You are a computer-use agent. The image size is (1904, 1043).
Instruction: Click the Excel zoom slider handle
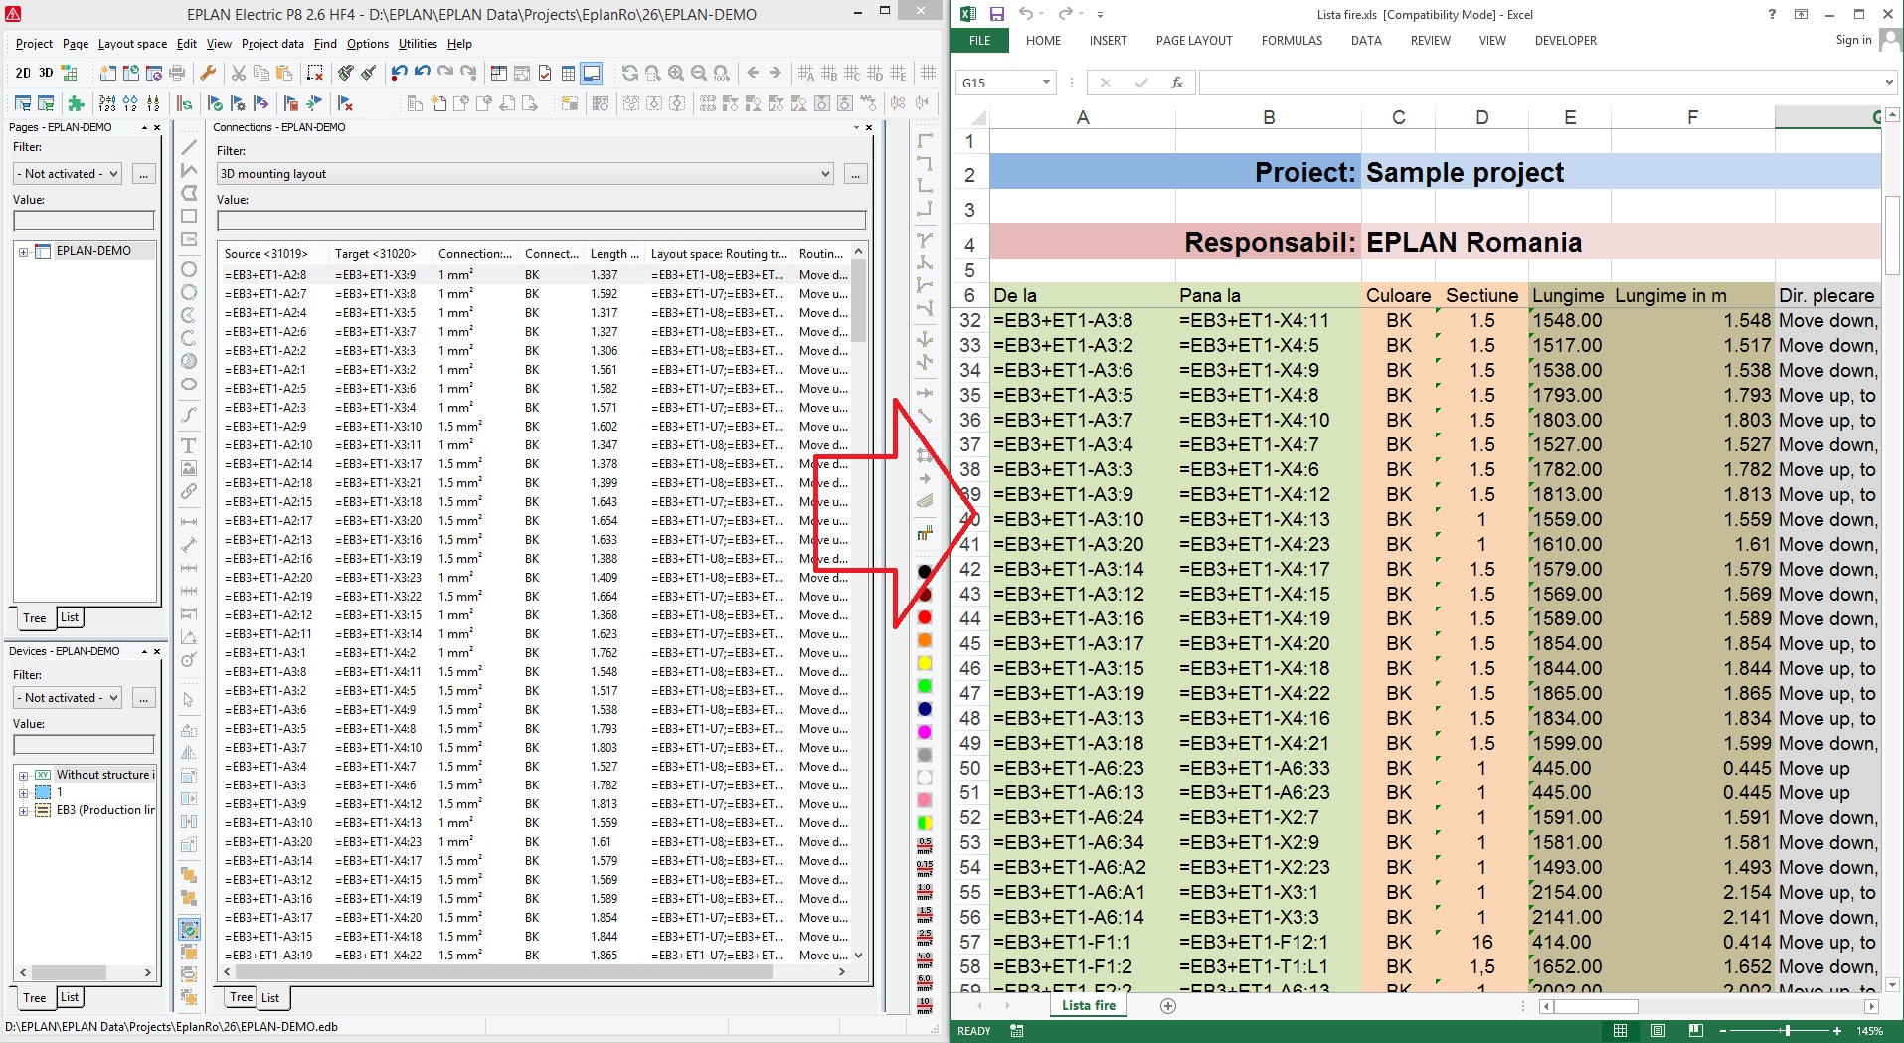click(1787, 1031)
